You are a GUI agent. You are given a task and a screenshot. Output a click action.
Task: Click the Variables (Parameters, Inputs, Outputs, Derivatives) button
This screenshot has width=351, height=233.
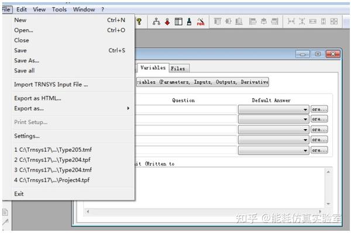coord(202,82)
